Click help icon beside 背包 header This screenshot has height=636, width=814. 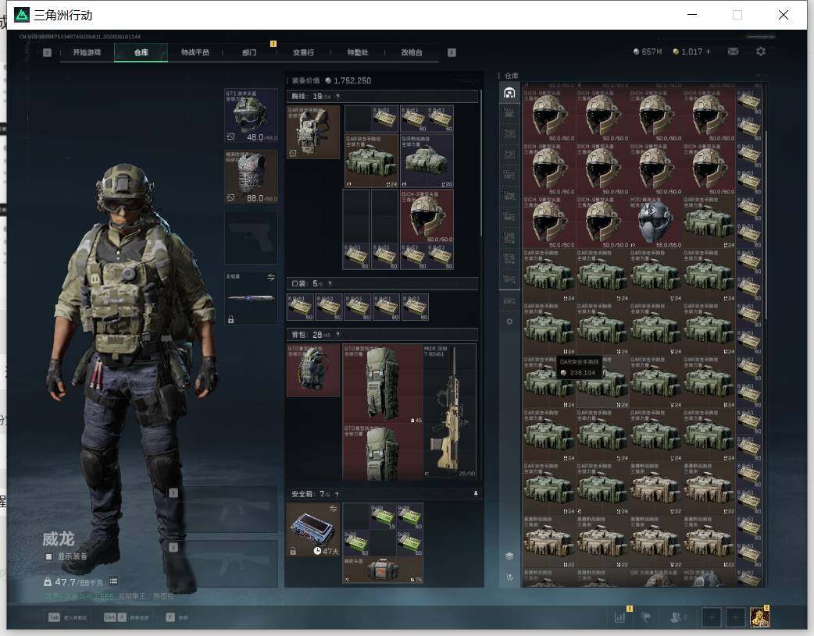click(338, 335)
